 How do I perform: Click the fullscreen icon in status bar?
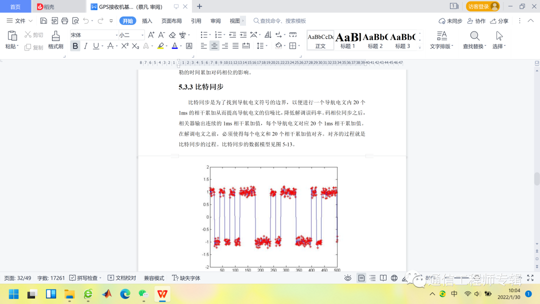(x=530, y=278)
